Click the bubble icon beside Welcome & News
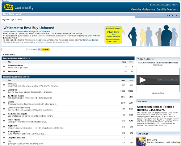Viewport: 181px width, 146px height. [x=4, y=66]
